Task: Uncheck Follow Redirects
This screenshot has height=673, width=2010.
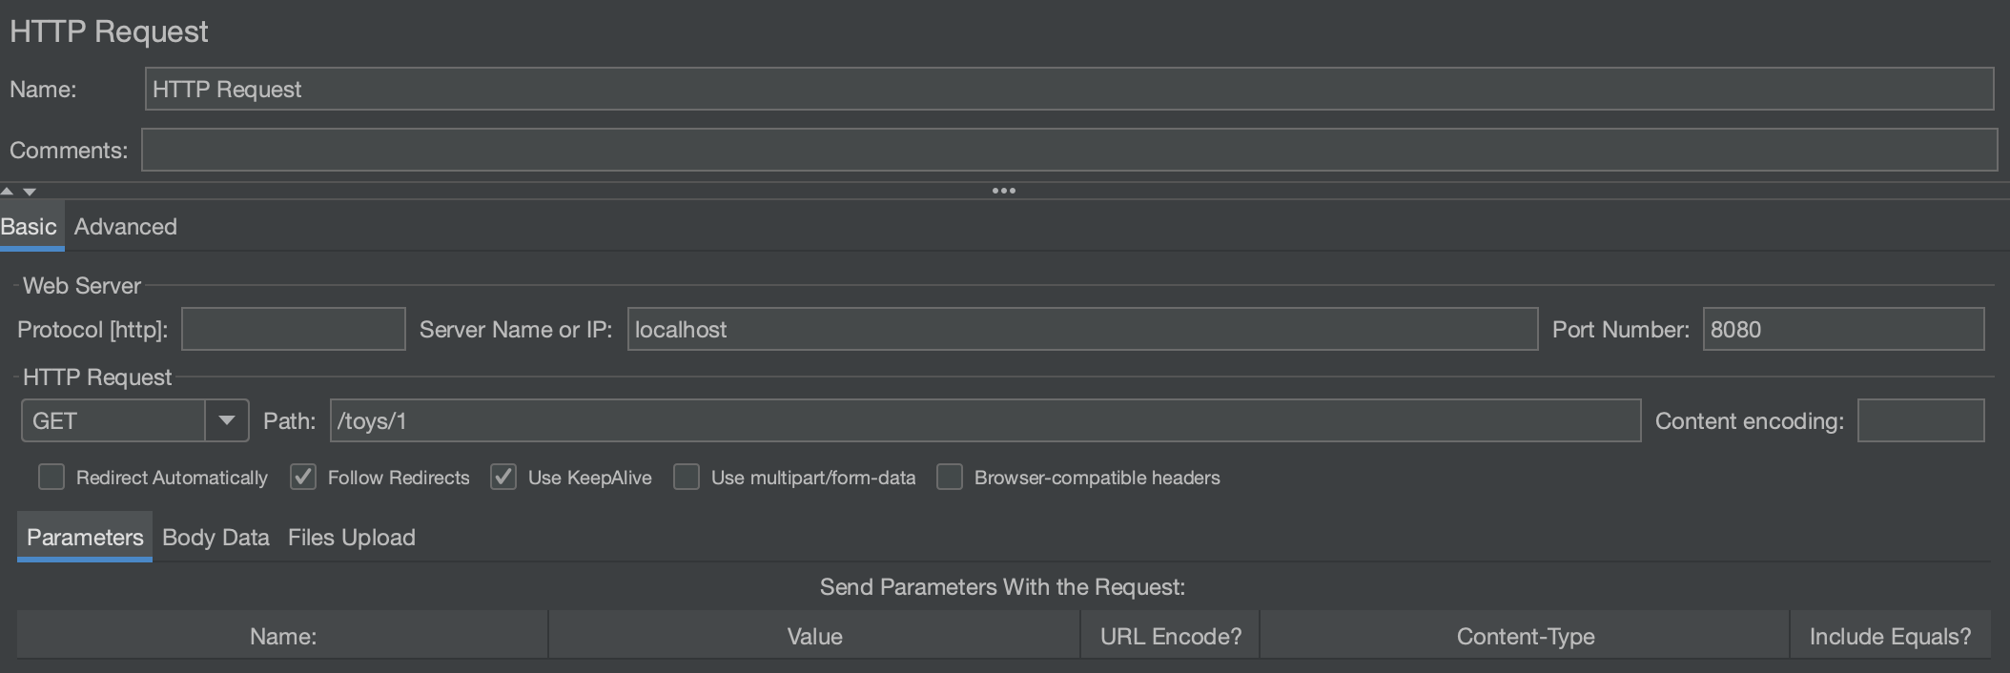Action: [303, 477]
